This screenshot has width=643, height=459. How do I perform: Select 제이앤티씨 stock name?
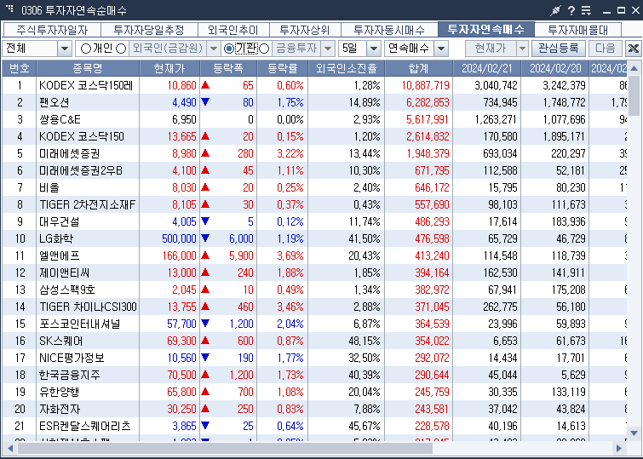tap(65, 273)
